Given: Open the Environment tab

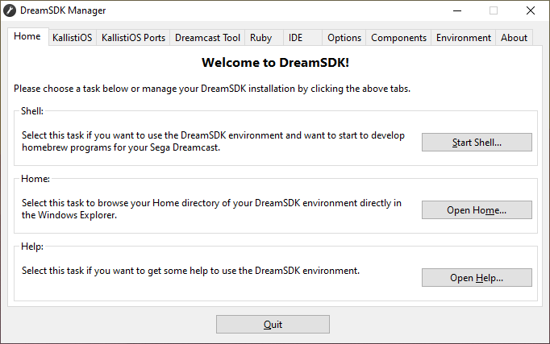Looking at the screenshot, I should (x=464, y=38).
